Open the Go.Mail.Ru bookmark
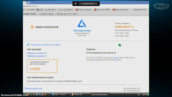 click(x=31, y=10)
